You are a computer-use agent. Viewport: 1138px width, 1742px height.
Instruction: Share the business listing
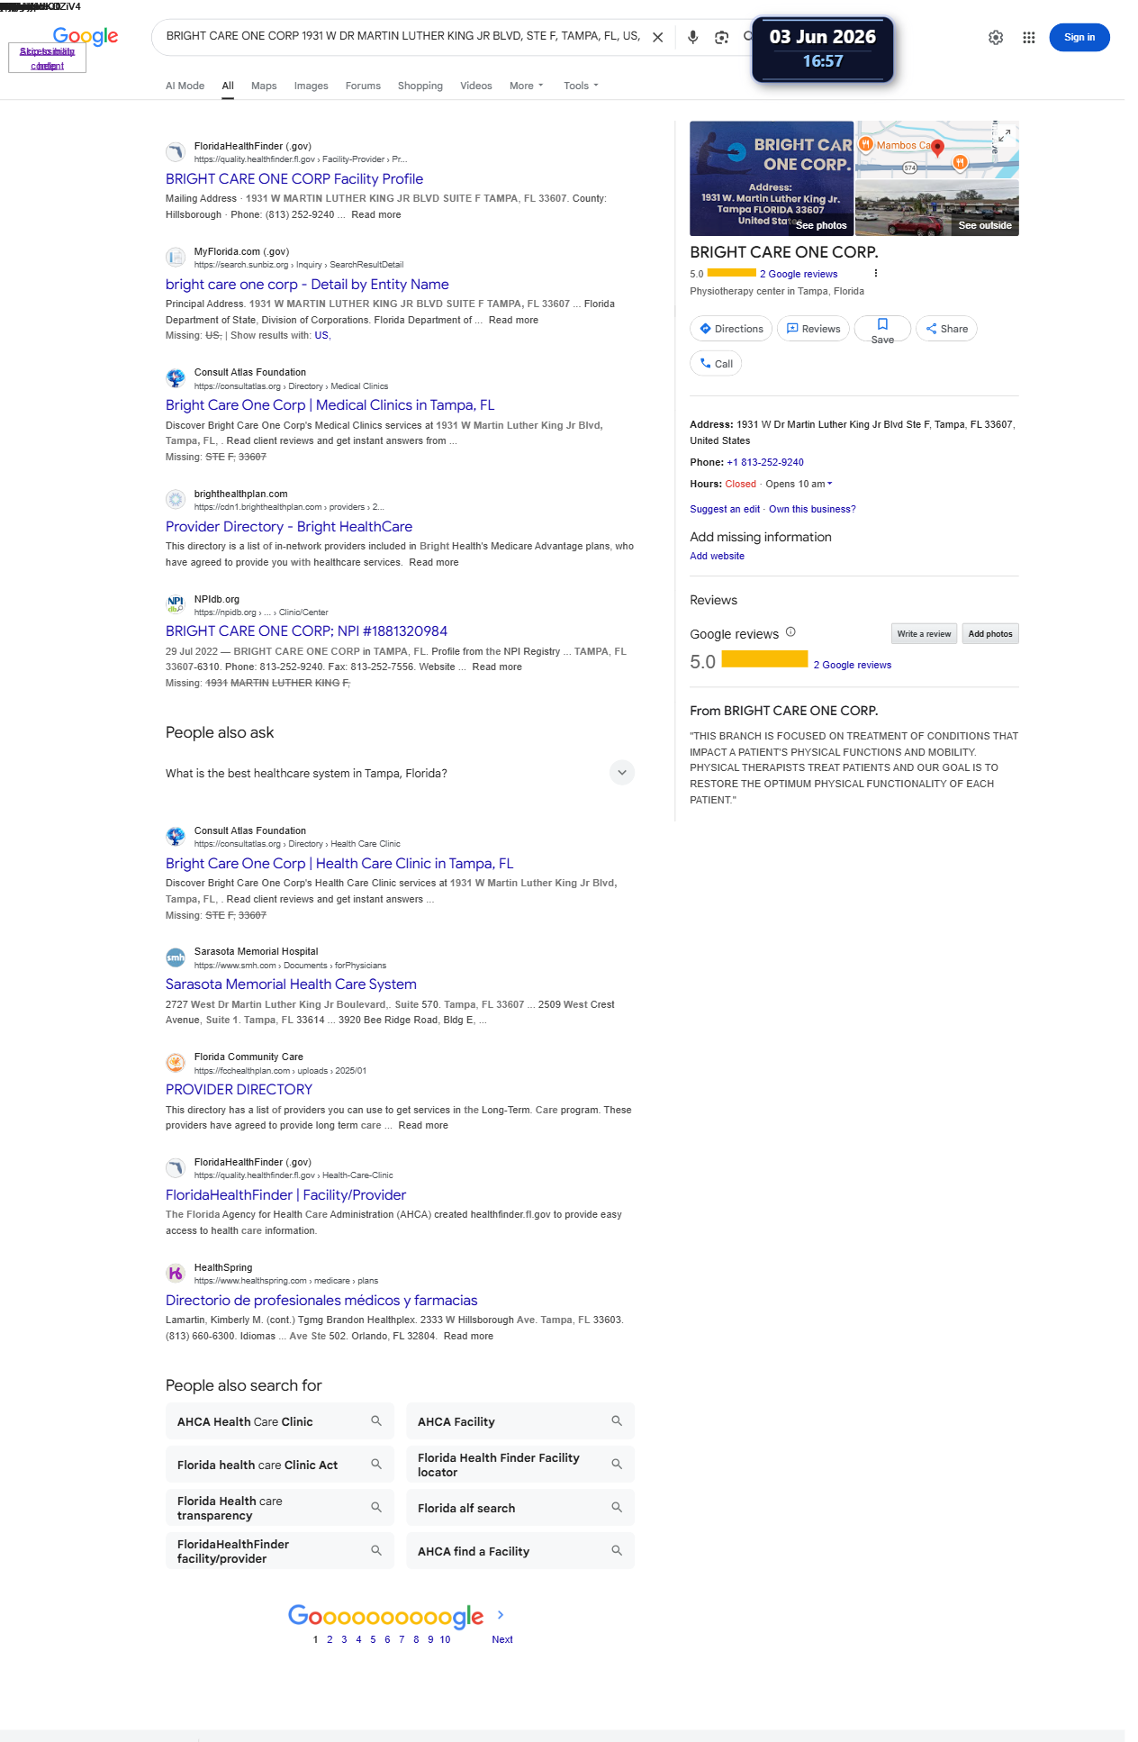(x=946, y=329)
